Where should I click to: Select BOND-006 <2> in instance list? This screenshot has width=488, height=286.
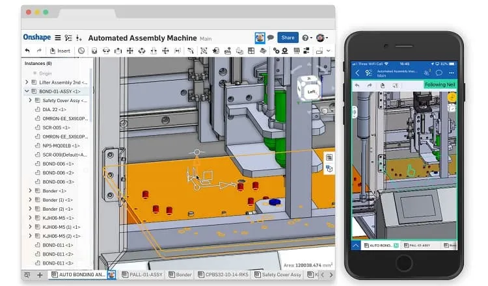pos(58,172)
